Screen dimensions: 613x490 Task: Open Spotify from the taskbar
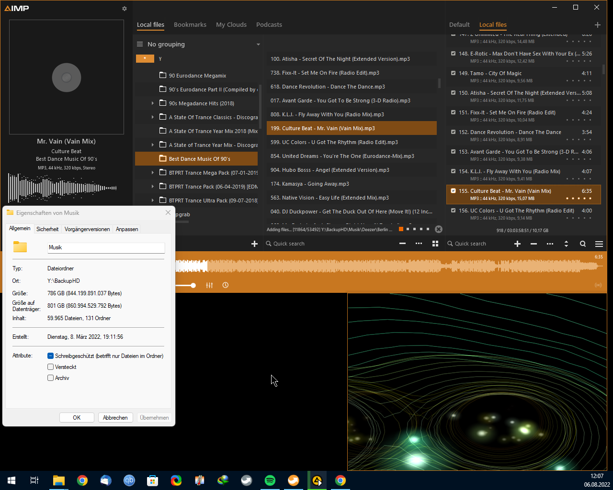pyautogui.click(x=270, y=480)
